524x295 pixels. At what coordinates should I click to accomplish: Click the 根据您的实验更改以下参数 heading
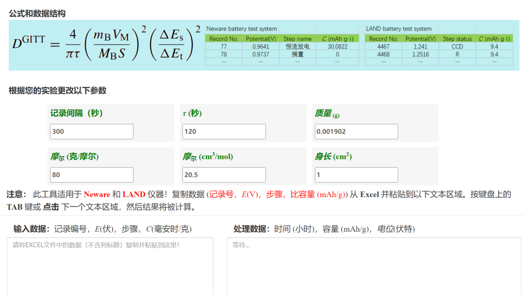57,91
